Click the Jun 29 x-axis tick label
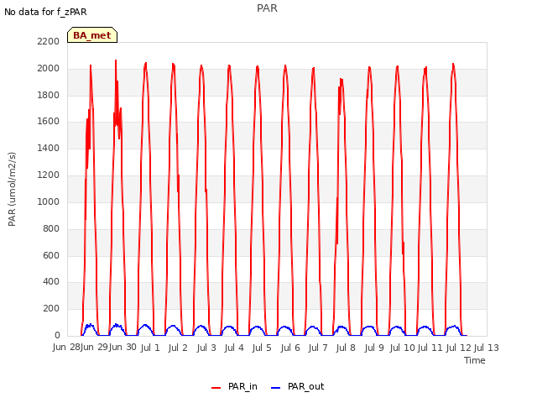537x403 pixels. pyautogui.click(x=95, y=348)
